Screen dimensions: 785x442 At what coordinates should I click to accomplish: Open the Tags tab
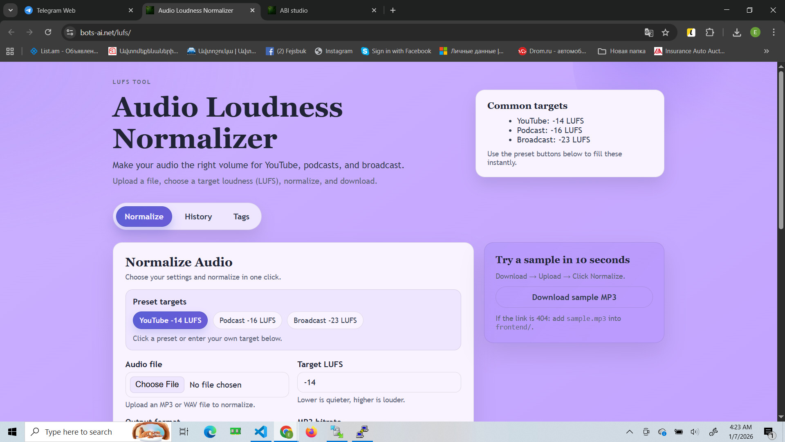[x=241, y=216]
